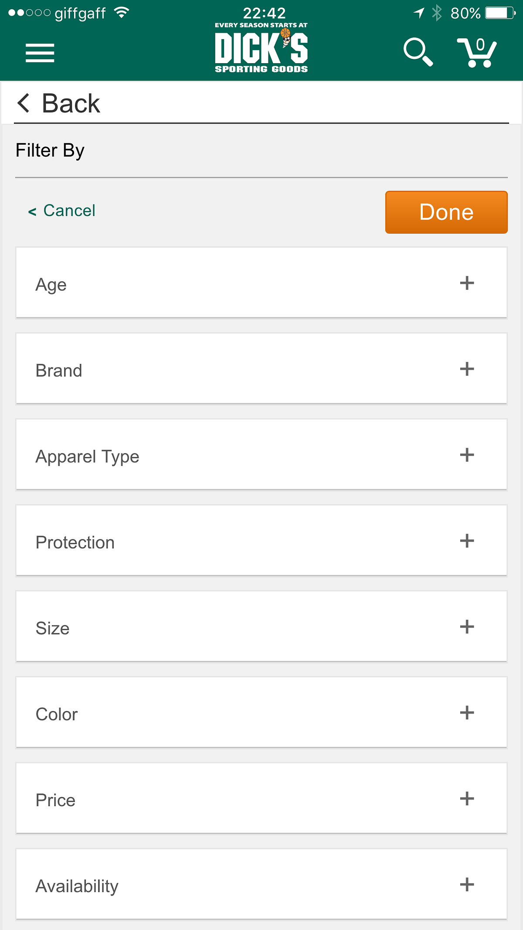The height and width of the screenshot is (930, 523).
Task: Tap the Dick's Sporting Goods logo
Action: [261, 48]
